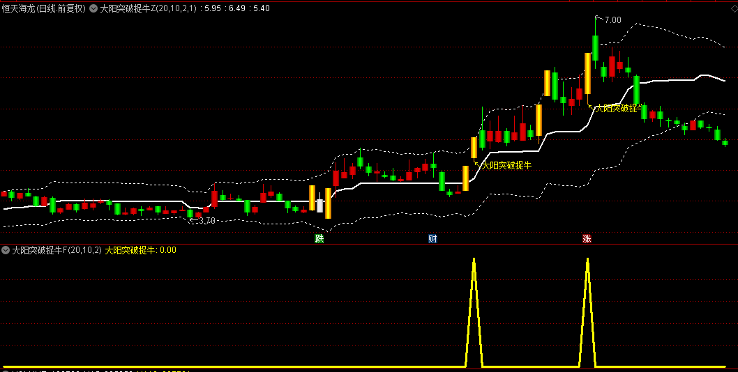
Task: Click the indicator value 6.49
Action: click(x=238, y=8)
